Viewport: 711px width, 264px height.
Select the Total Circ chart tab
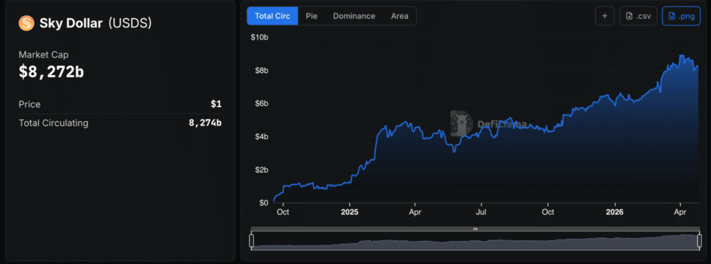[x=272, y=16]
